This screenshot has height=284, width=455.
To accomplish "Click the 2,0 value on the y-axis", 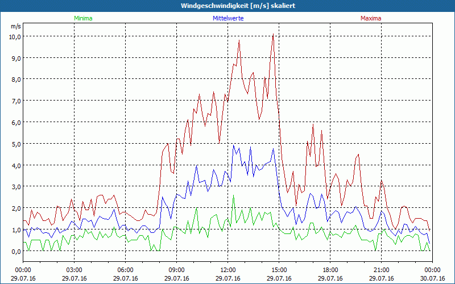I will [14, 208].
